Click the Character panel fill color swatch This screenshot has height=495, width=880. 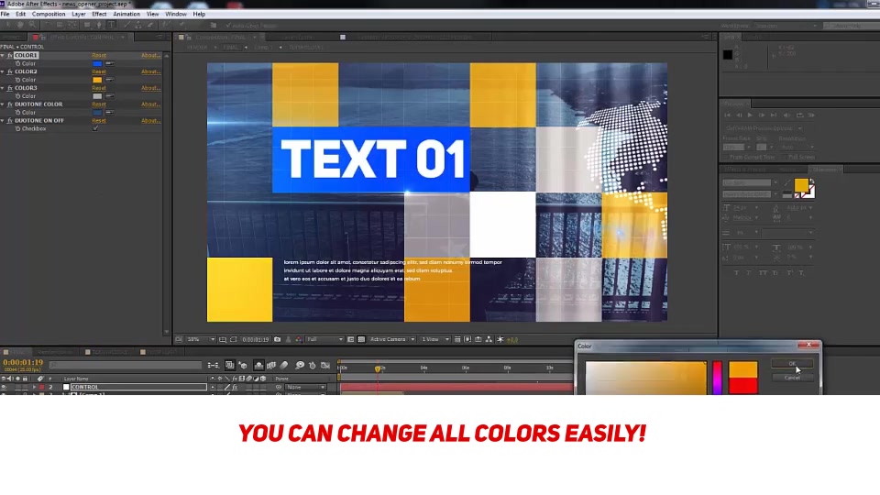801,184
